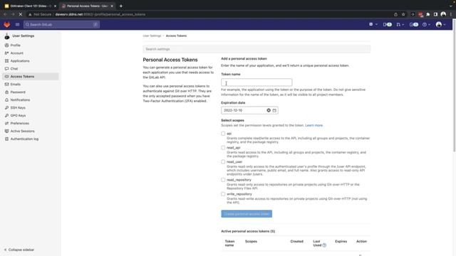Expand the tab search chevron
456x256 pixels.
[x=451, y=6]
